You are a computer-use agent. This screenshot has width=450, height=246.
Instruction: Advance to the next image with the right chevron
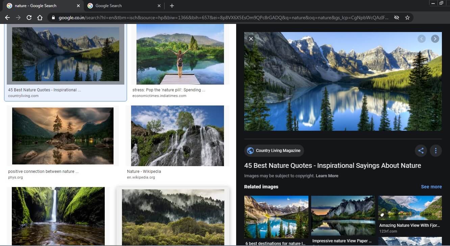pyautogui.click(x=435, y=39)
